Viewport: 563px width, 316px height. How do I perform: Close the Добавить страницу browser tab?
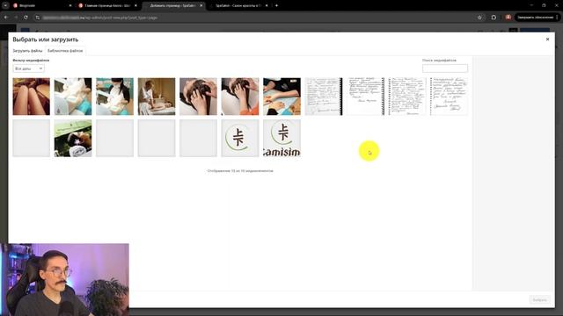[x=201, y=6]
